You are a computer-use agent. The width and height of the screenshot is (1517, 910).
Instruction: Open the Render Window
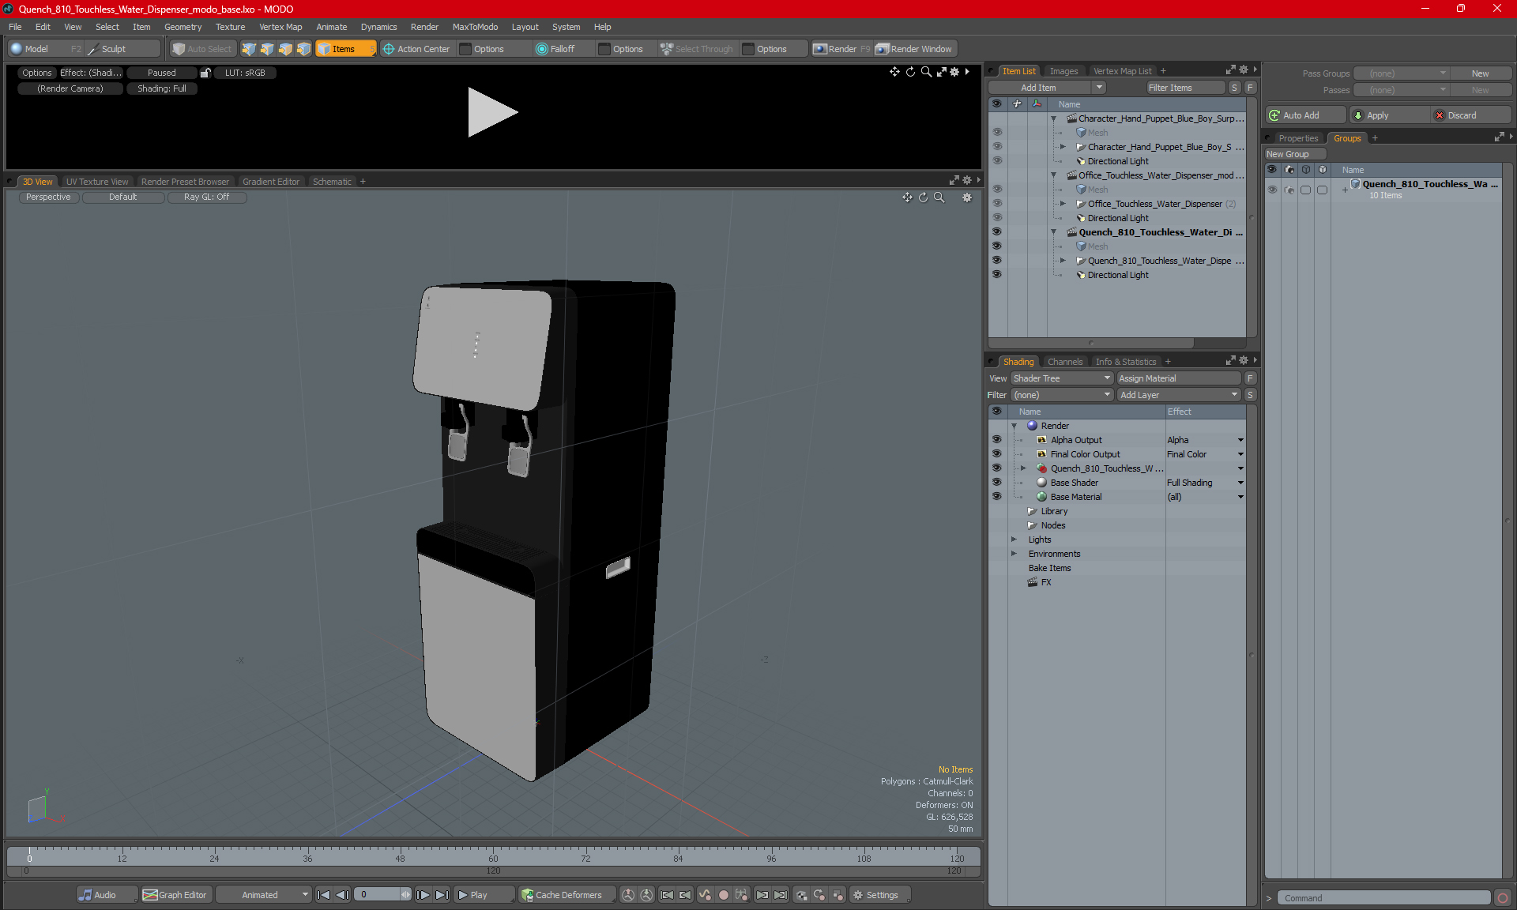914,49
